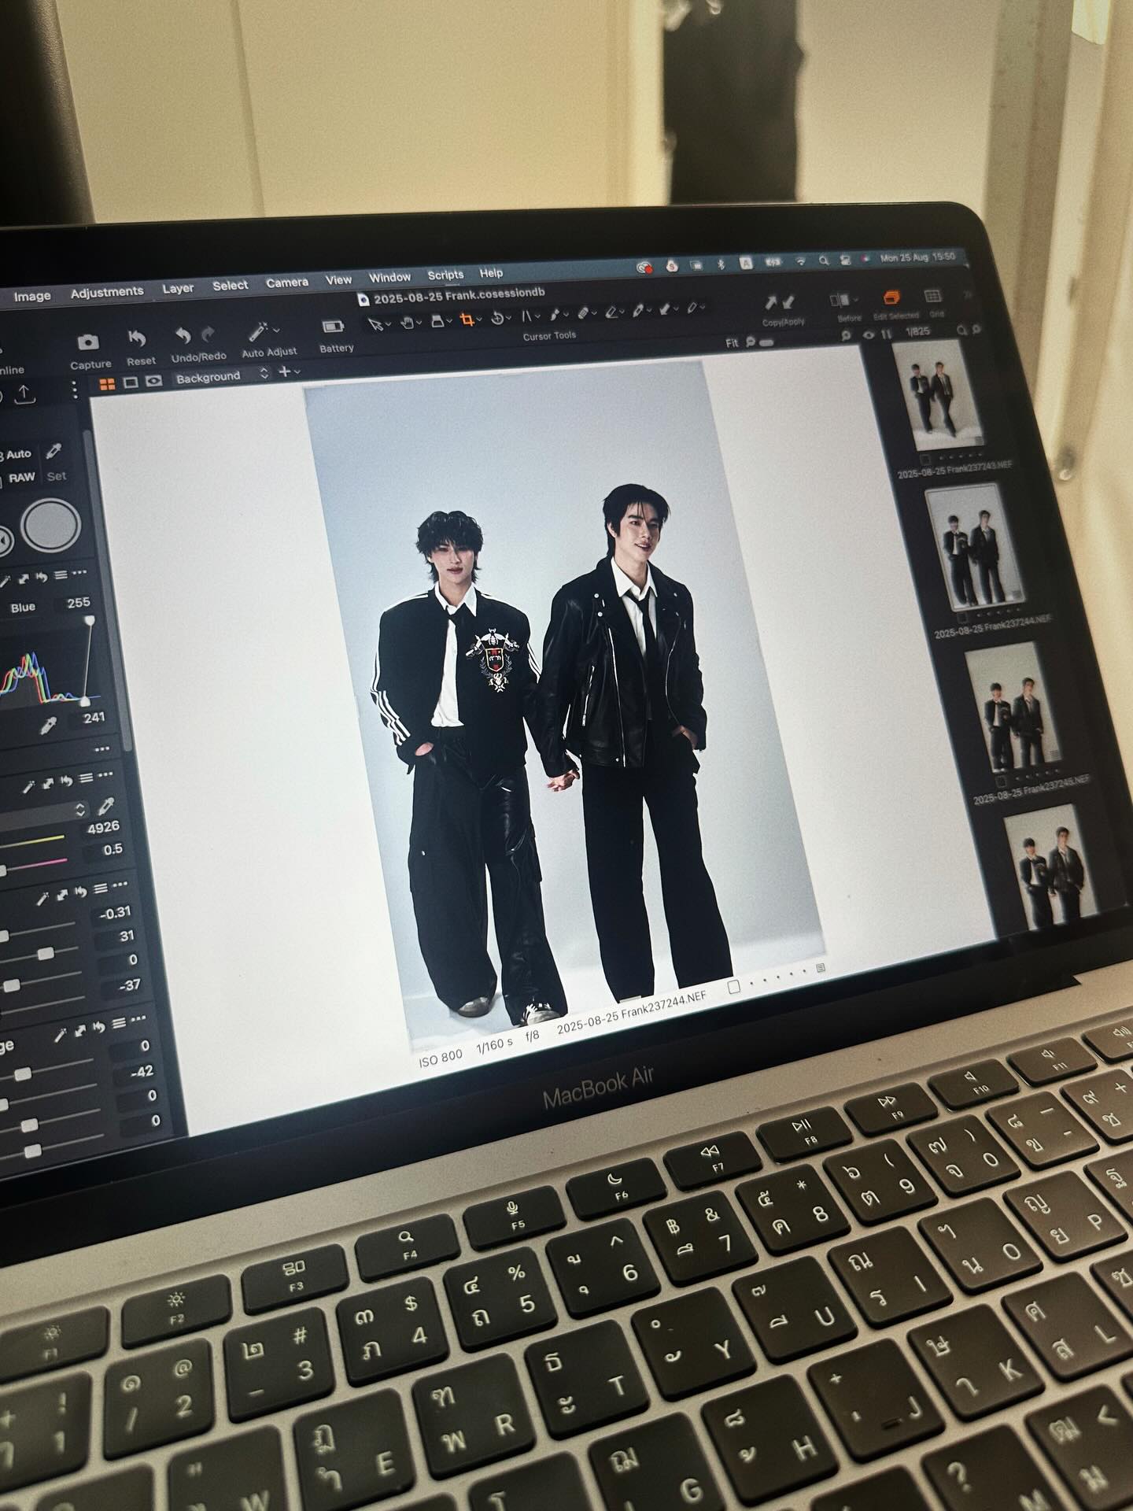Click the levels highlight handle at 255
The image size is (1133, 1511).
pyautogui.click(x=90, y=621)
